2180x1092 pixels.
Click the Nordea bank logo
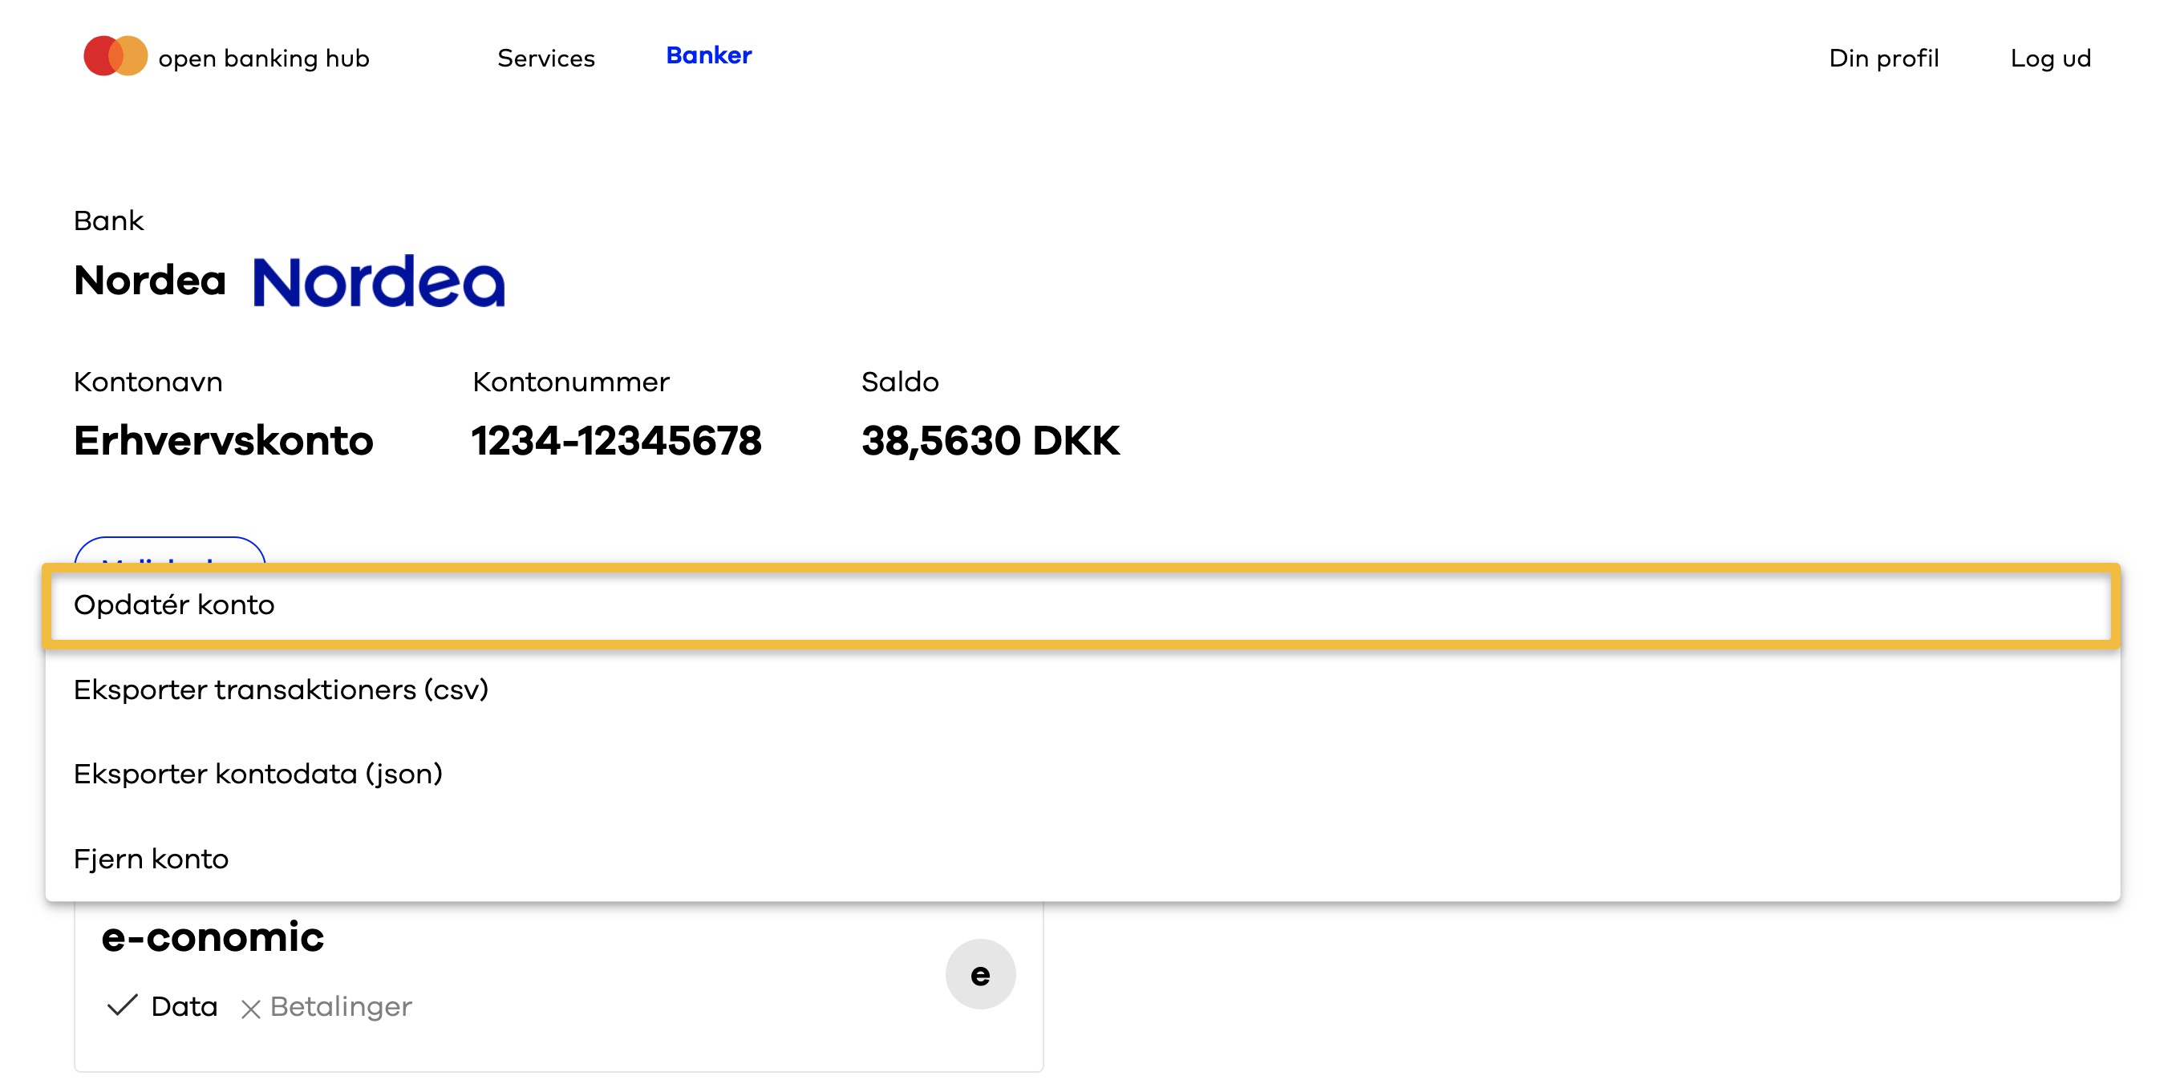pos(379,281)
